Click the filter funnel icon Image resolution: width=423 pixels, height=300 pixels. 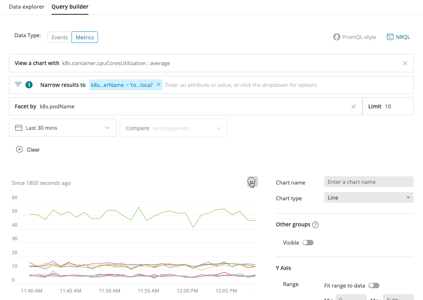coord(18,85)
